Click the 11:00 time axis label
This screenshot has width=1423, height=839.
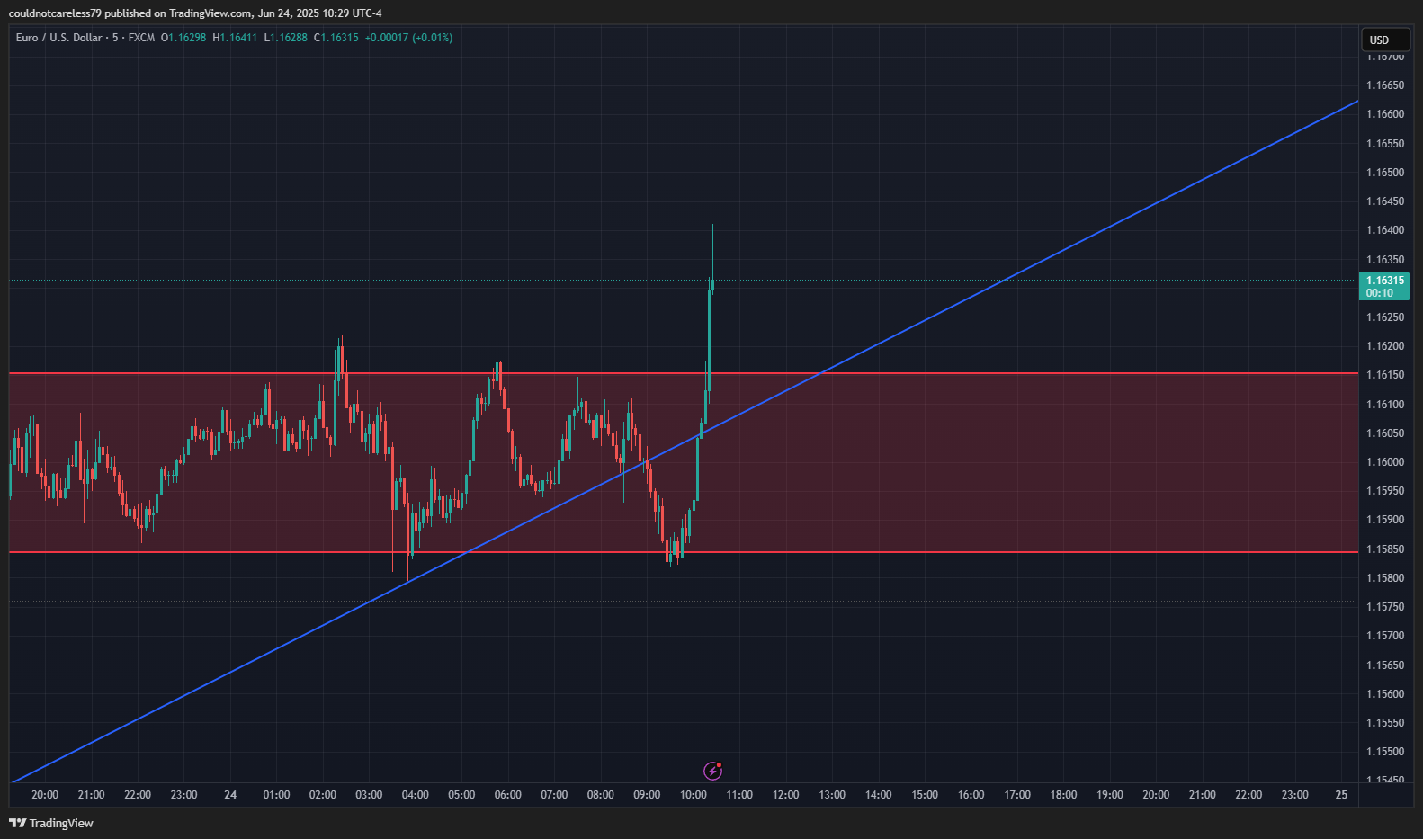click(739, 795)
